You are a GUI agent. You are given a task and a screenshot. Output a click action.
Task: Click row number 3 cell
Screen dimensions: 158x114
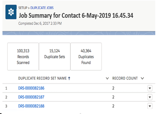(x=6, y=106)
